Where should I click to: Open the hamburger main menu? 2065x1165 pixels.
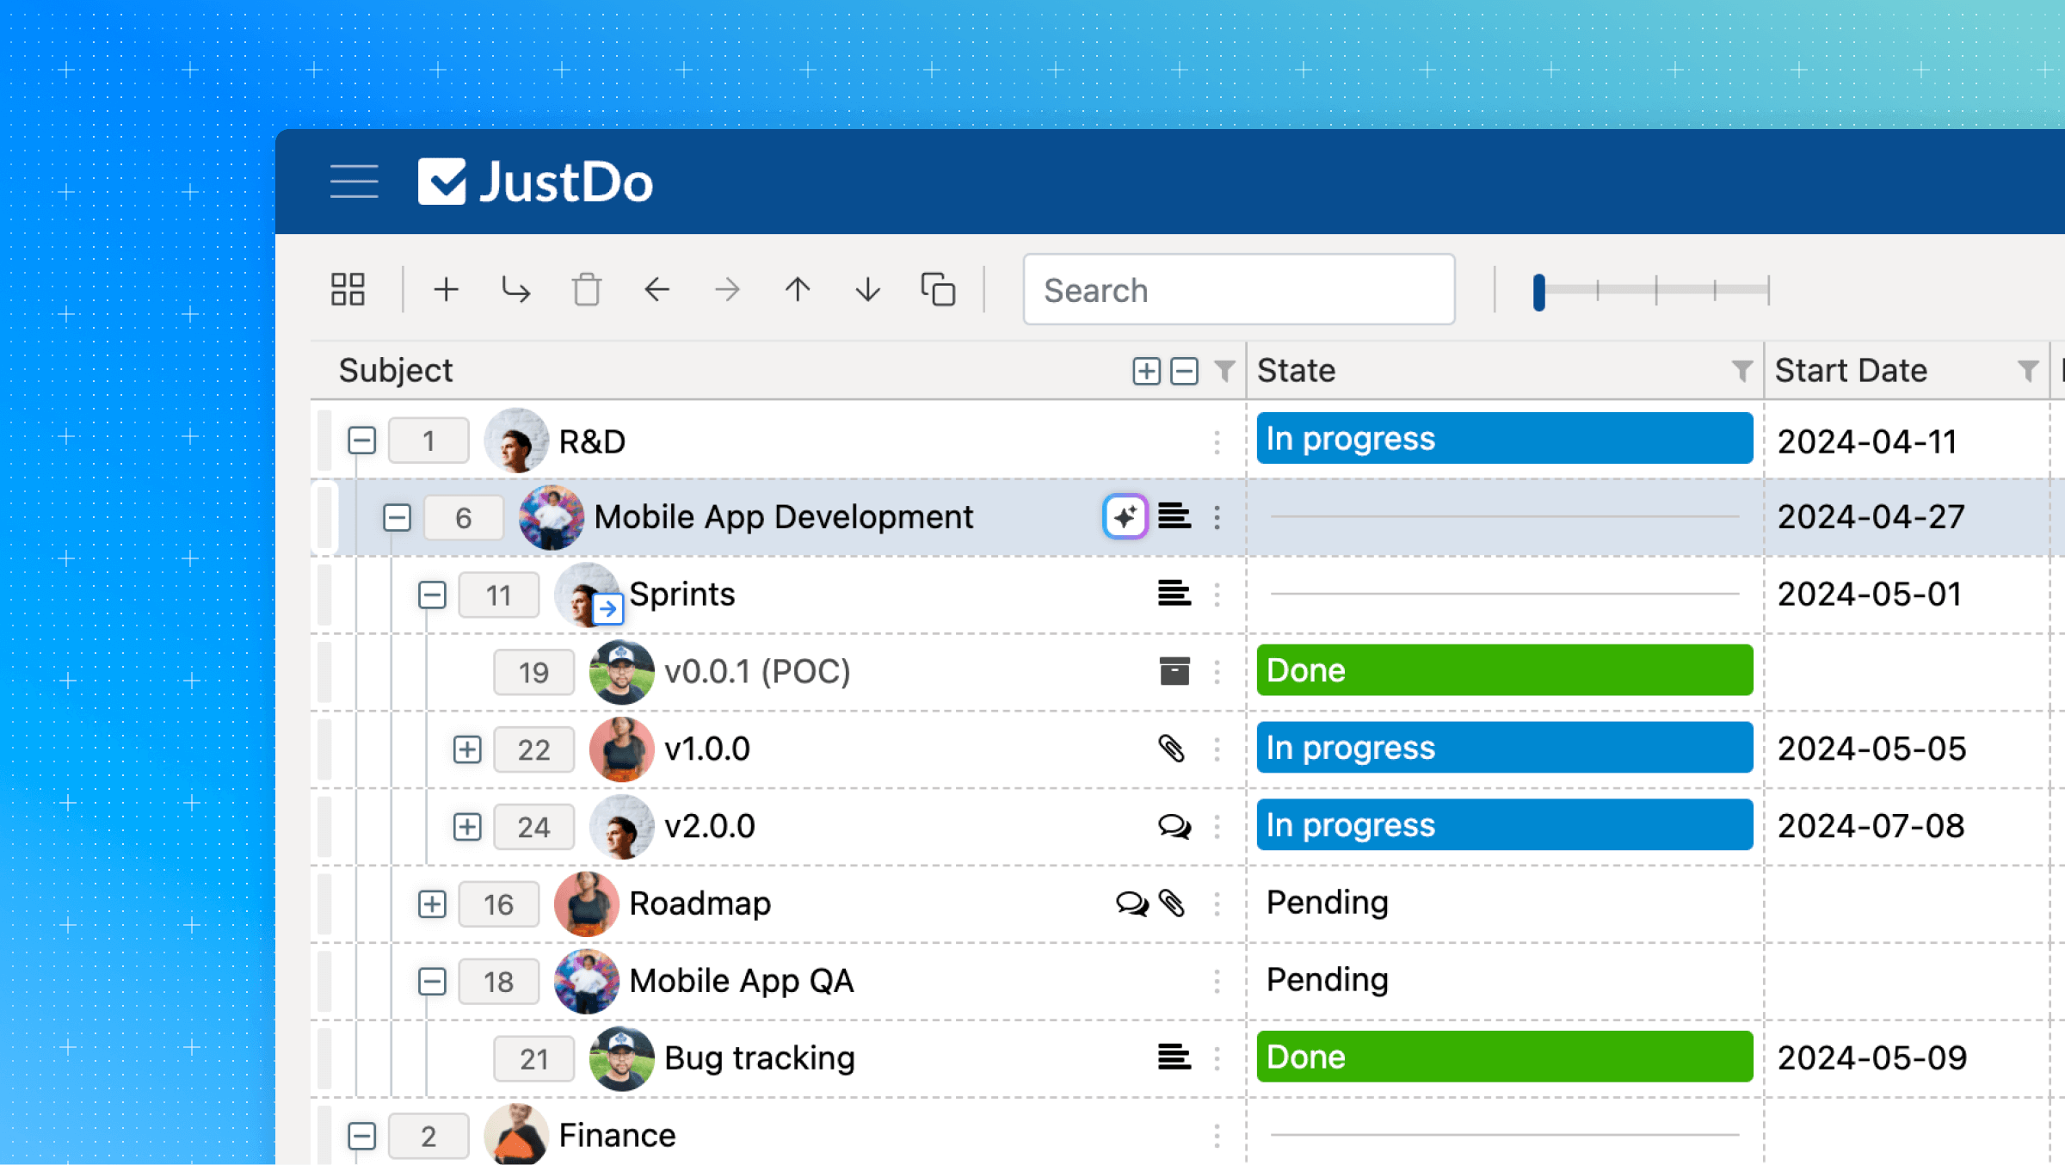(354, 182)
